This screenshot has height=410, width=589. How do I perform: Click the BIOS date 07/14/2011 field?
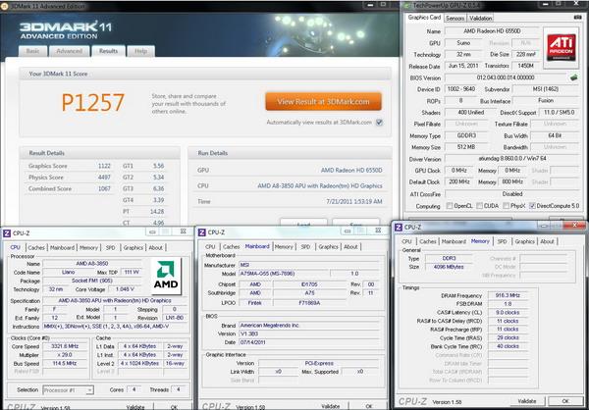tap(310, 342)
